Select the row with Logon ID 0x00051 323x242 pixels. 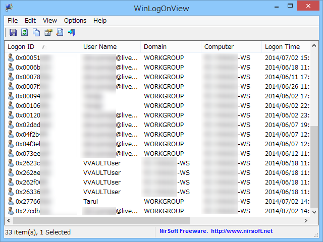coord(157,58)
